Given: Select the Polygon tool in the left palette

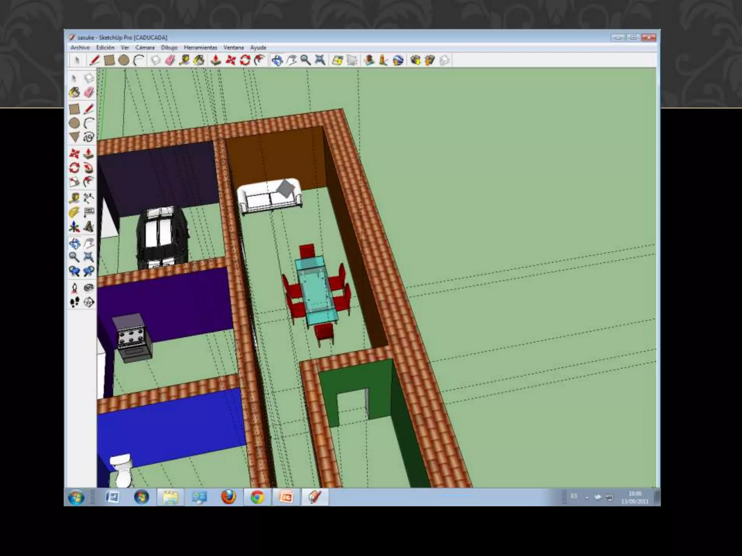Looking at the screenshot, I should click(x=74, y=137).
